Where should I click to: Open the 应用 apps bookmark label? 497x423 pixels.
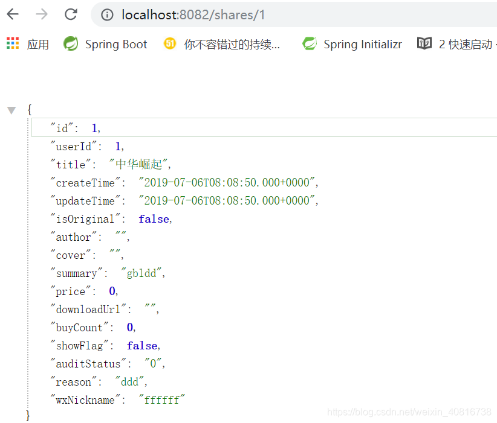(37, 44)
